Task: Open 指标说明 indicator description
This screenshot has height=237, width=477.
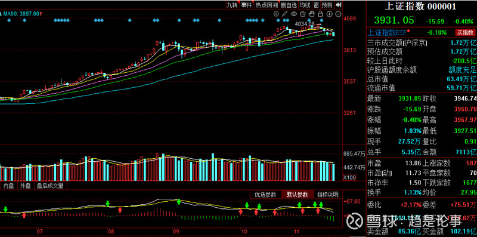Action: pyautogui.click(x=328, y=195)
